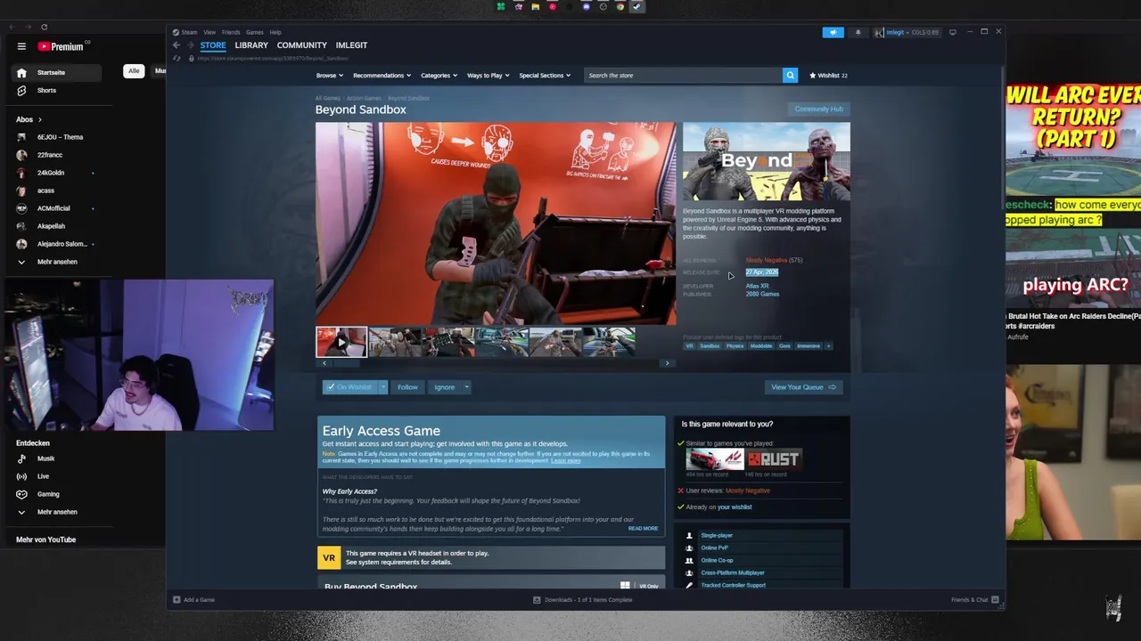Viewport: 1141px width, 641px height.
Task: Switch to the LIBRARY tab
Action: point(251,45)
